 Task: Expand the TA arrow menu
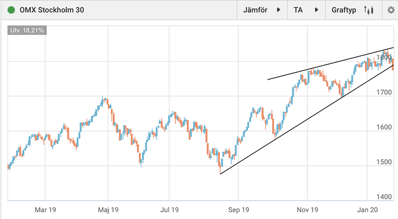[x=316, y=10]
